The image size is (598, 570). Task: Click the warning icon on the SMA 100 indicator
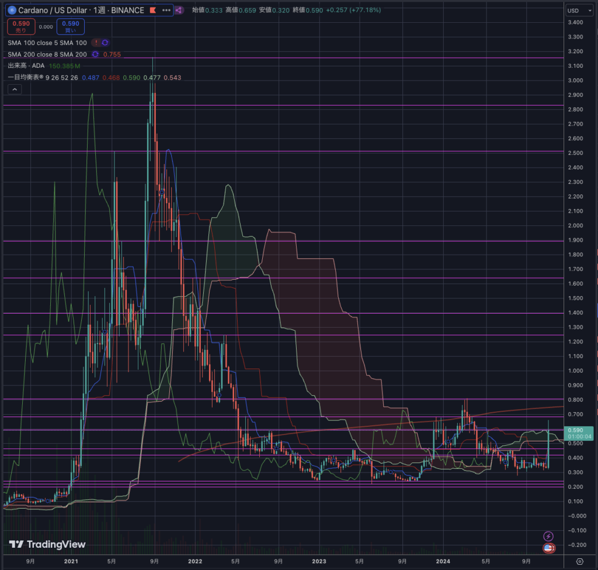pyautogui.click(x=96, y=43)
